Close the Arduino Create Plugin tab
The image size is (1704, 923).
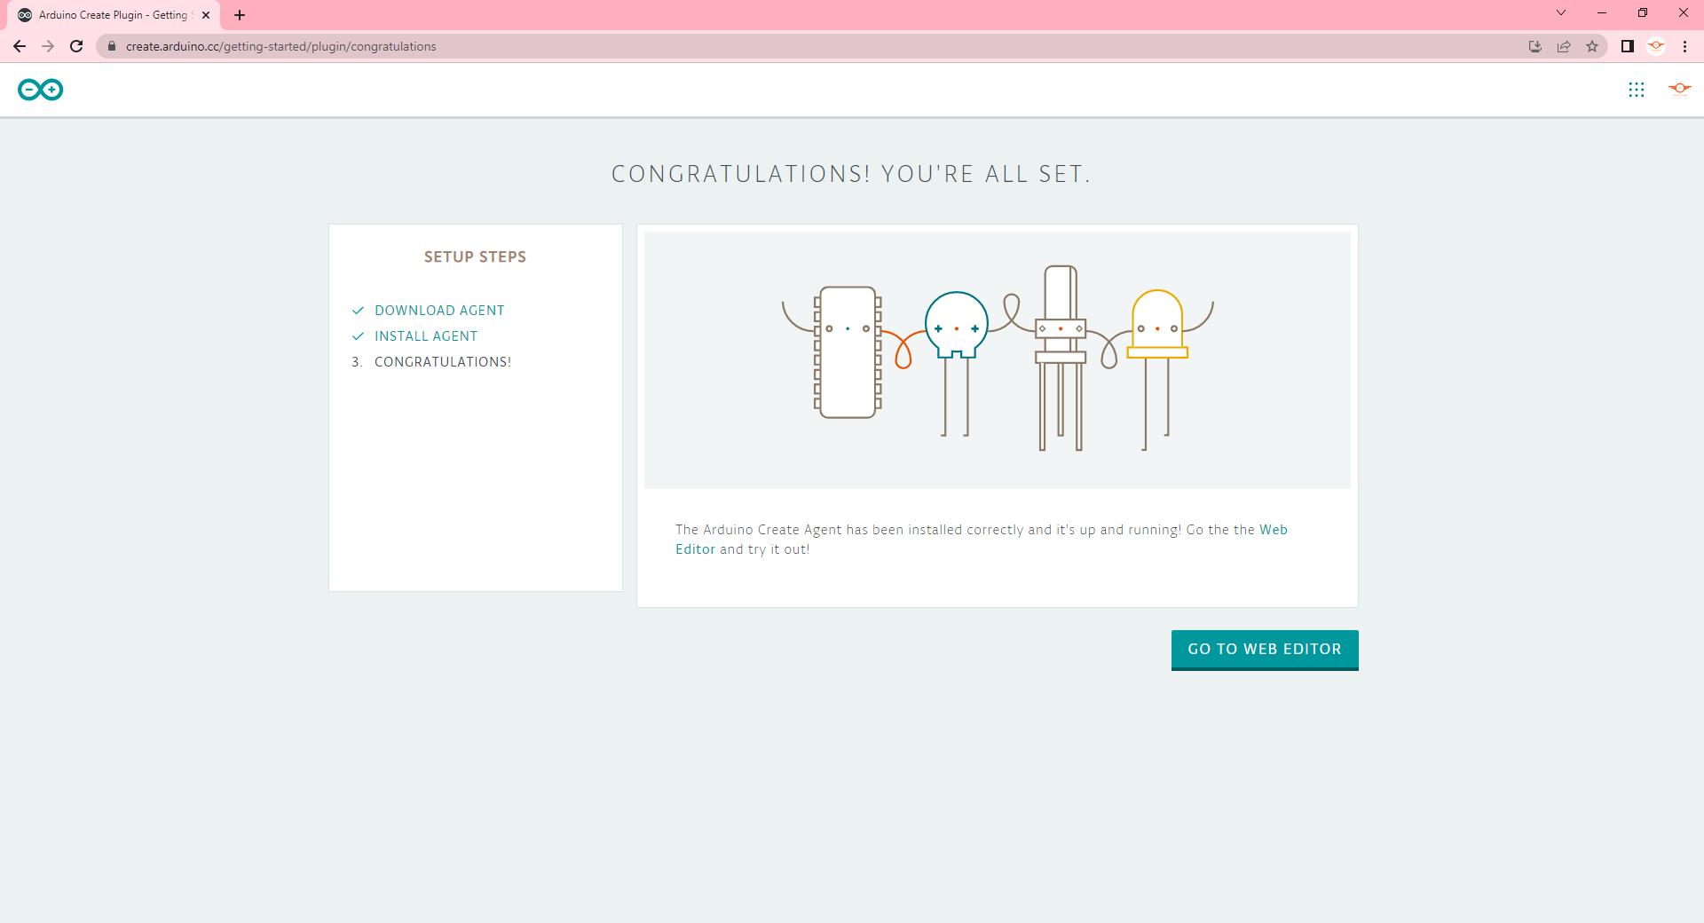pyautogui.click(x=206, y=15)
